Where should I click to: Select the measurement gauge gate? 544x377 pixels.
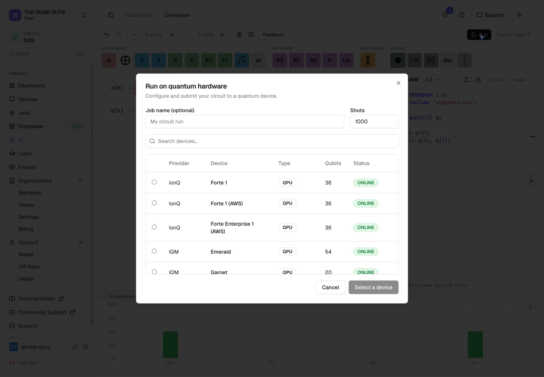(414, 60)
